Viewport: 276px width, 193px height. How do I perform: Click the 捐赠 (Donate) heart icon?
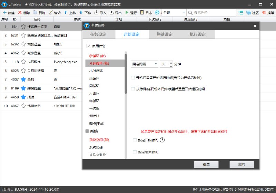pyautogui.click(x=264, y=13)
